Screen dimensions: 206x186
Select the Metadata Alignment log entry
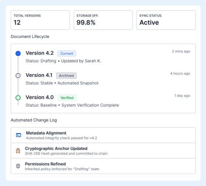coord(103,135)
